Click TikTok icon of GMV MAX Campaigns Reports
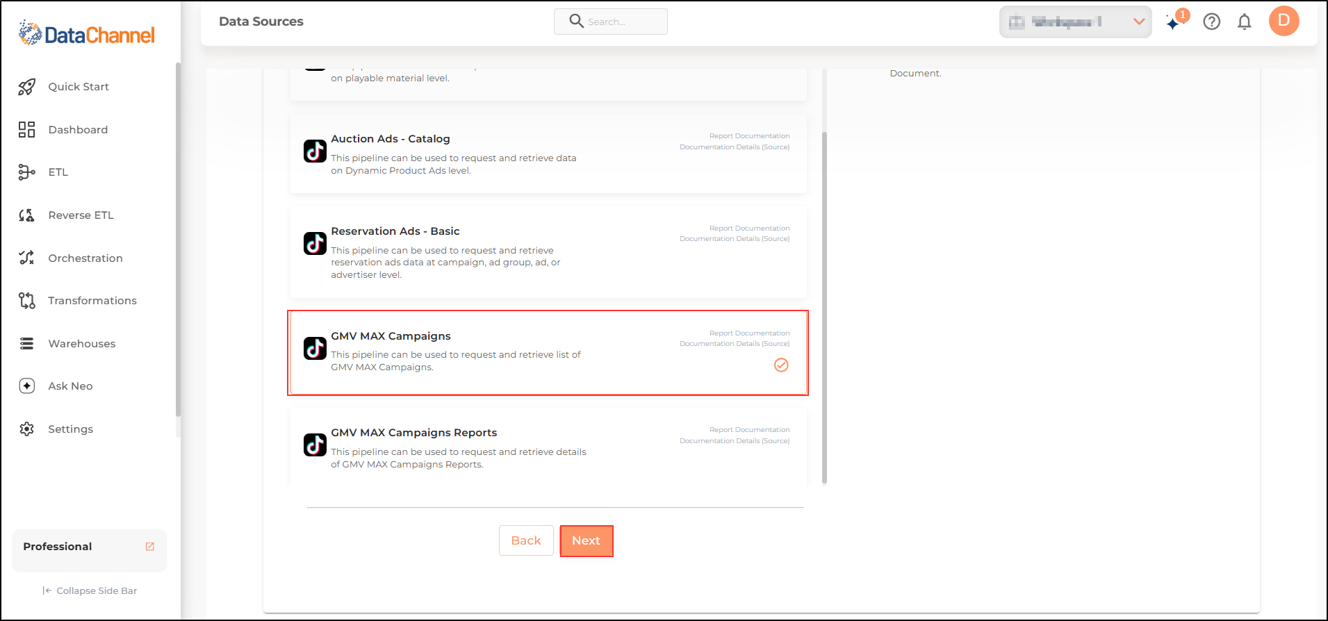Image resolution: width=1328 pixels, height=621 pixels. point(315,445)
